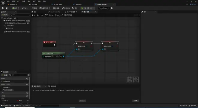Click the Find magnifier button in toolbar

pyautogui.click(x=34, y=8)
